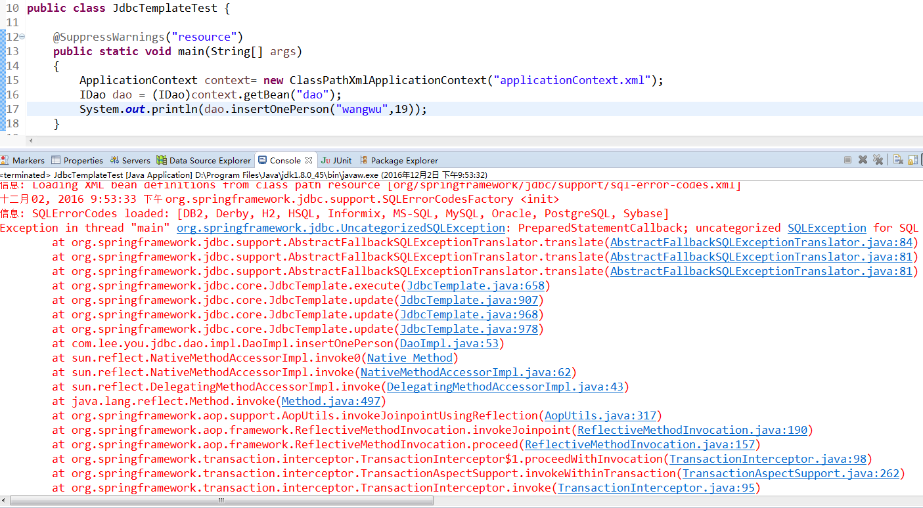
Task: Switch to Package Explorer tab
Action: [x=399, y=160]
